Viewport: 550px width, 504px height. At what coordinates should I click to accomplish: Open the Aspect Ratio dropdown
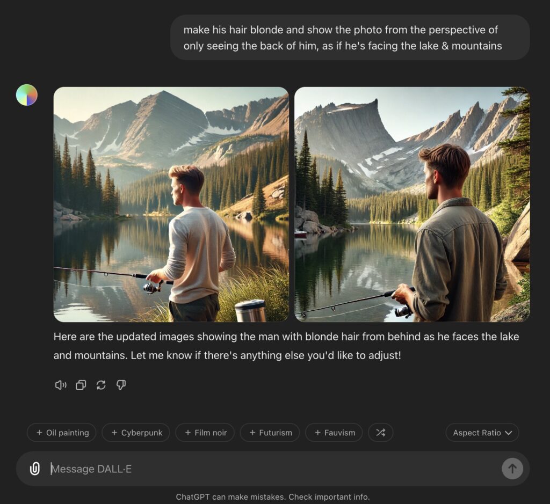[482, 433]
